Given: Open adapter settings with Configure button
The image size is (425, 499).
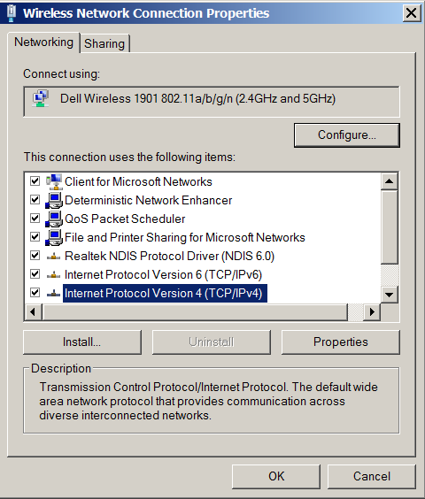Looking at the screenshot, I should click(346, 135).
